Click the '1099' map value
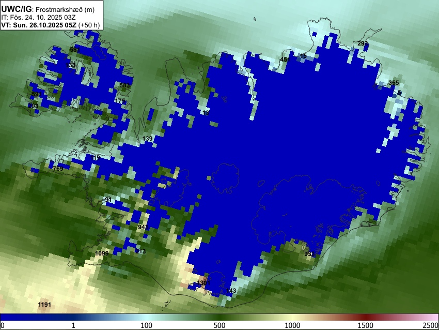 coord(102,254)
